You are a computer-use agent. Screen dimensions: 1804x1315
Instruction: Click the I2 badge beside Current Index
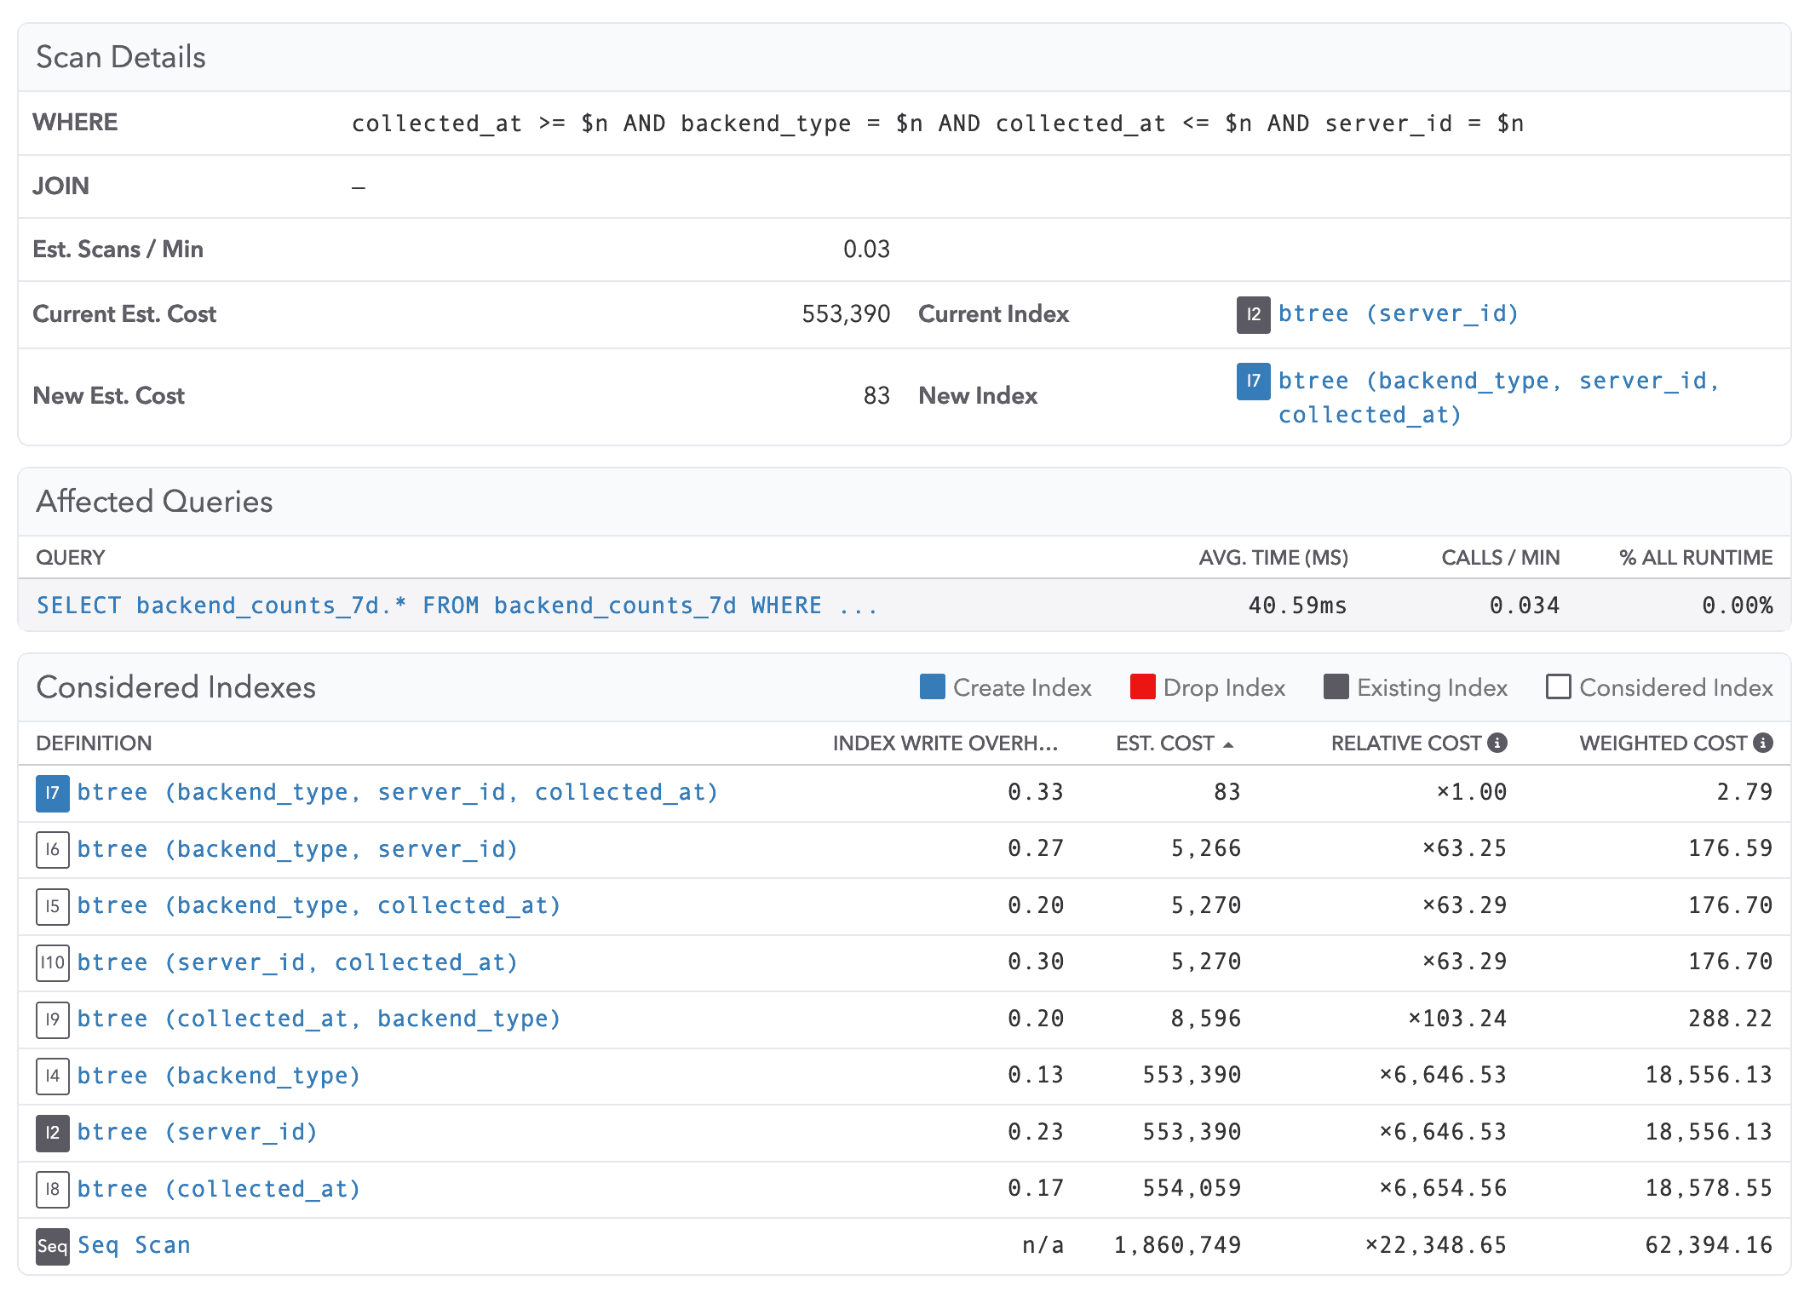click(1253, 314)
